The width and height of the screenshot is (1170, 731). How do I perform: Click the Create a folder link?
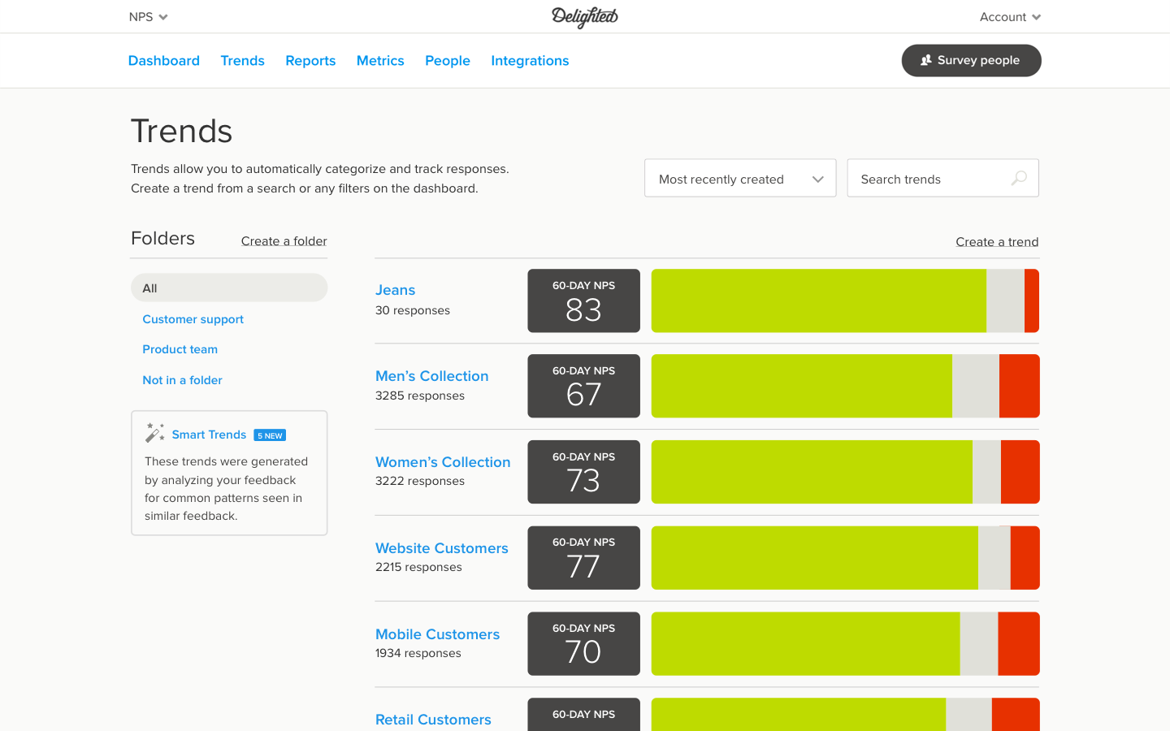point(284,241)
